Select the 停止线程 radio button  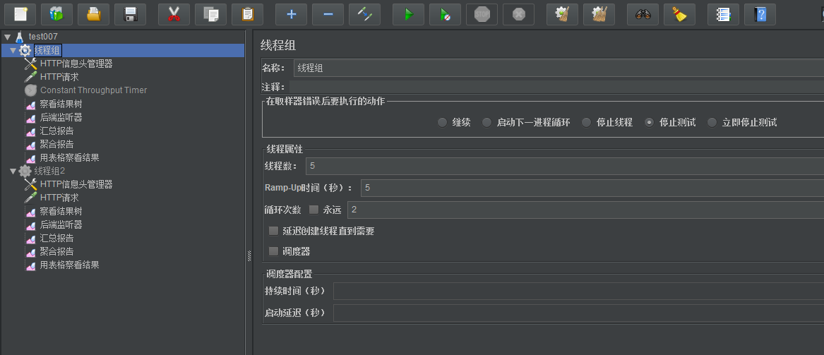587,122
